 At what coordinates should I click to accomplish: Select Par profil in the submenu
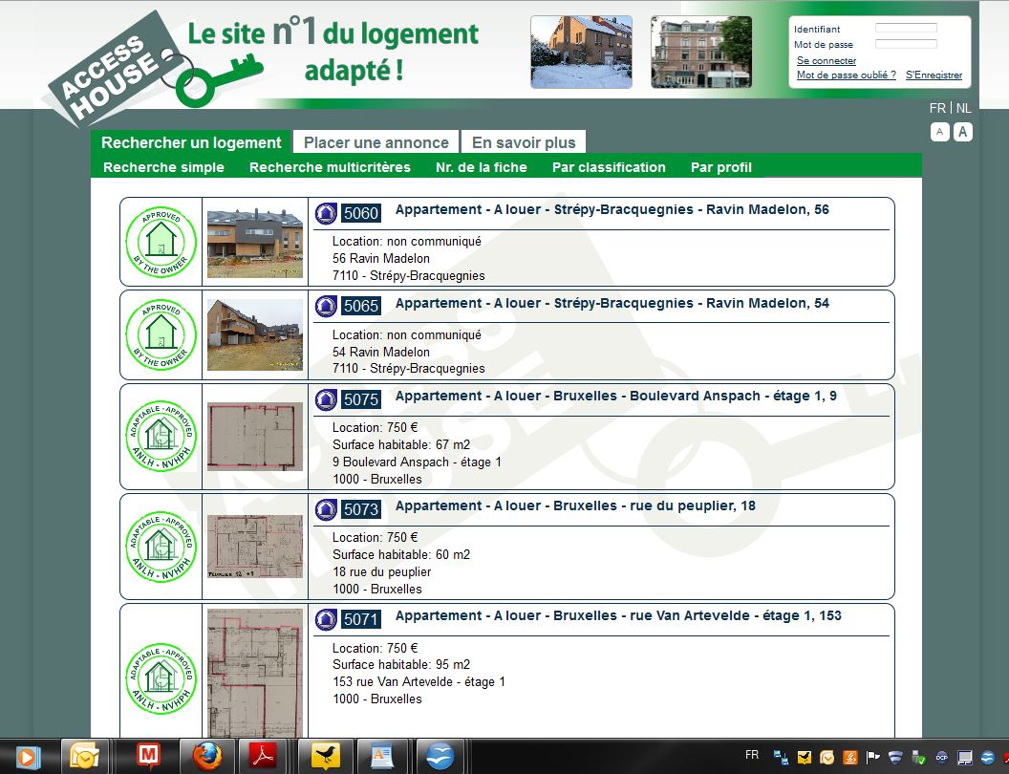click(720, 167)
